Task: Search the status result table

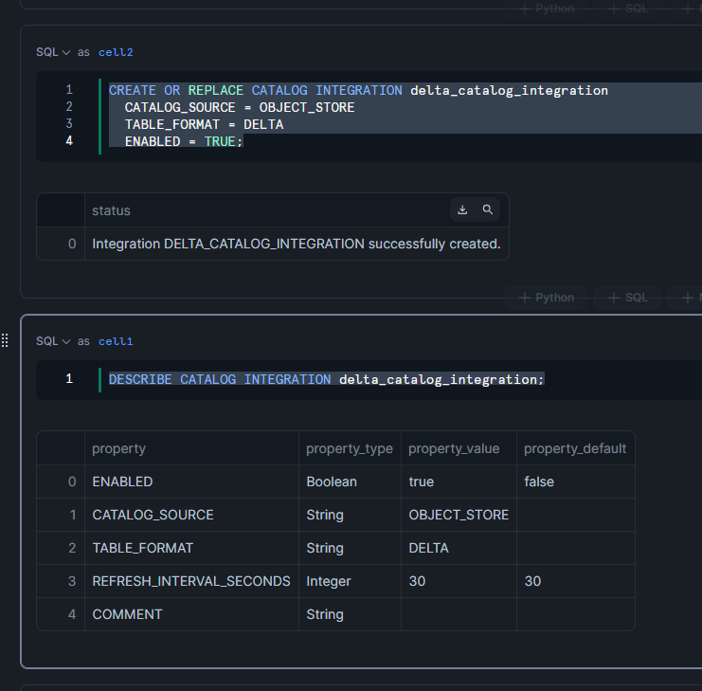Action: 488,209
